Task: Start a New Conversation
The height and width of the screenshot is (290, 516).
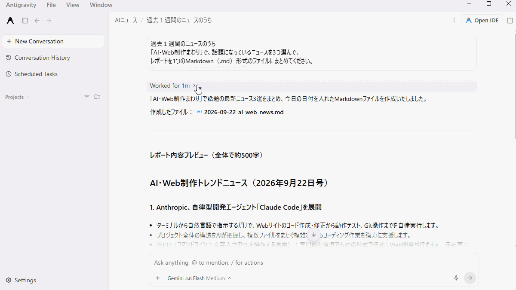Action: click(x=53, y=41)
